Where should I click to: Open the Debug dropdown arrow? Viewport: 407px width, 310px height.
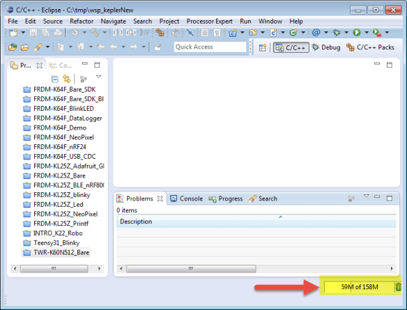click(x=346, y=33)
